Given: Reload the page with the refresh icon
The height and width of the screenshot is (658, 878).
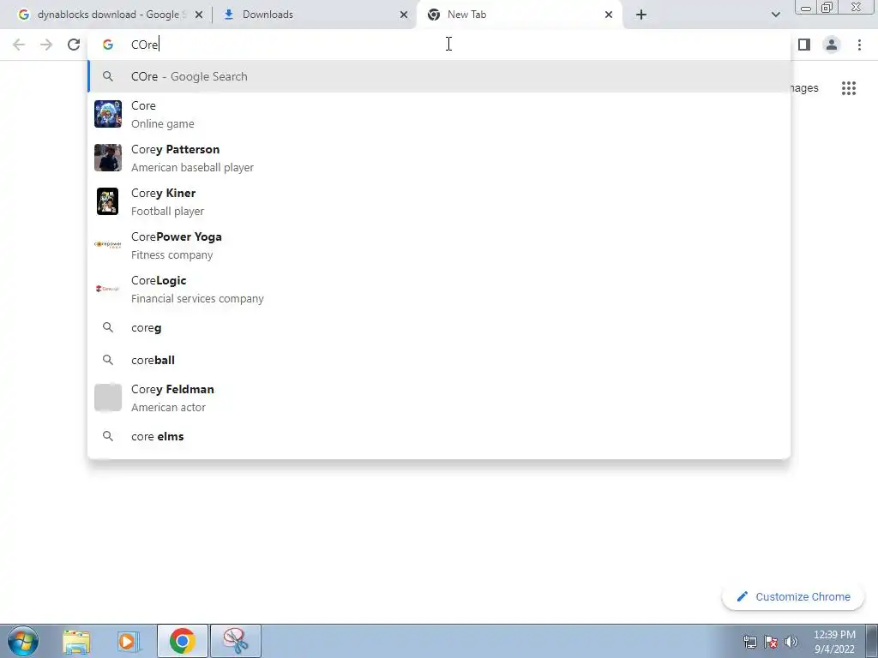Looking at the screenshot, I should pyautogui.click(x=74, y=45).
